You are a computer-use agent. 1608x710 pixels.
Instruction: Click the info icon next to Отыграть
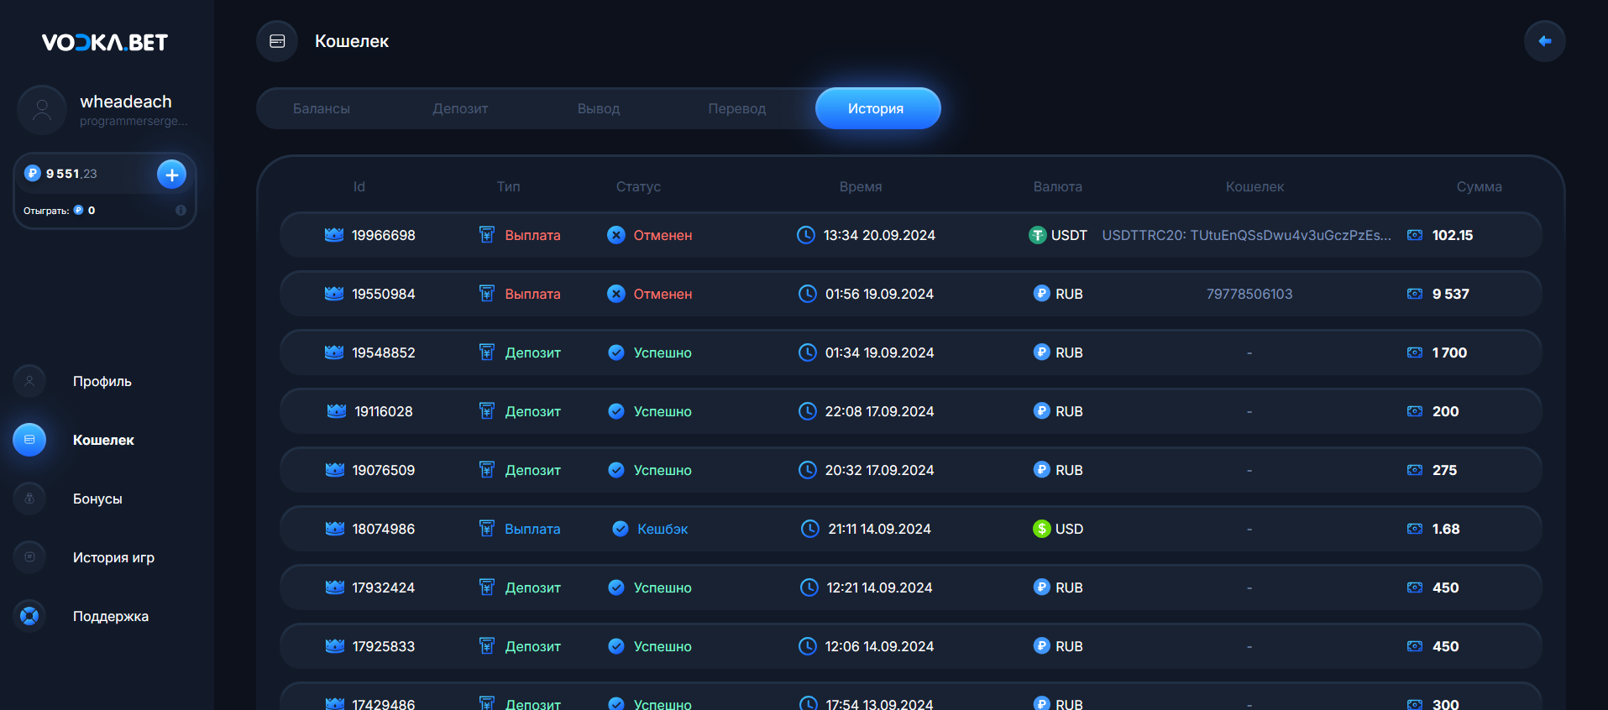tap(181, 211)
